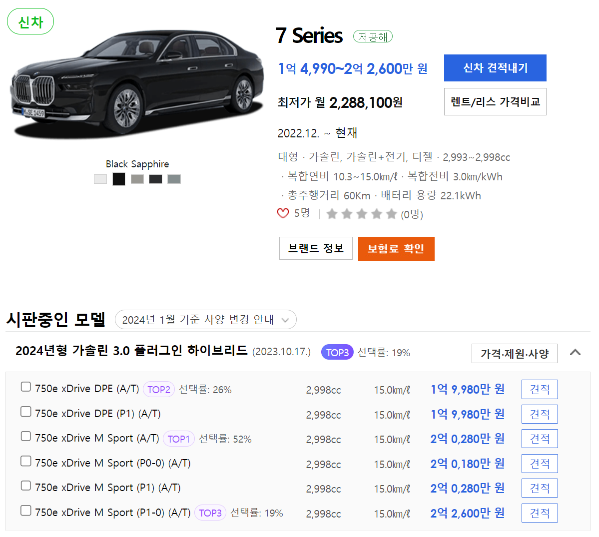Select the blue-gray color swatch
Viewport: 599px width, 537px height.
pos(174,179)
